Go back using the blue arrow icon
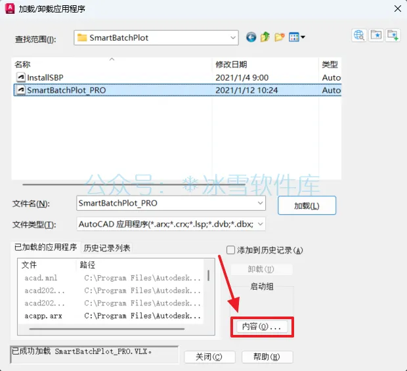Image resolution: width=407 pixels, height=371 pixels. pyautogui.click(x=251, y=37)
